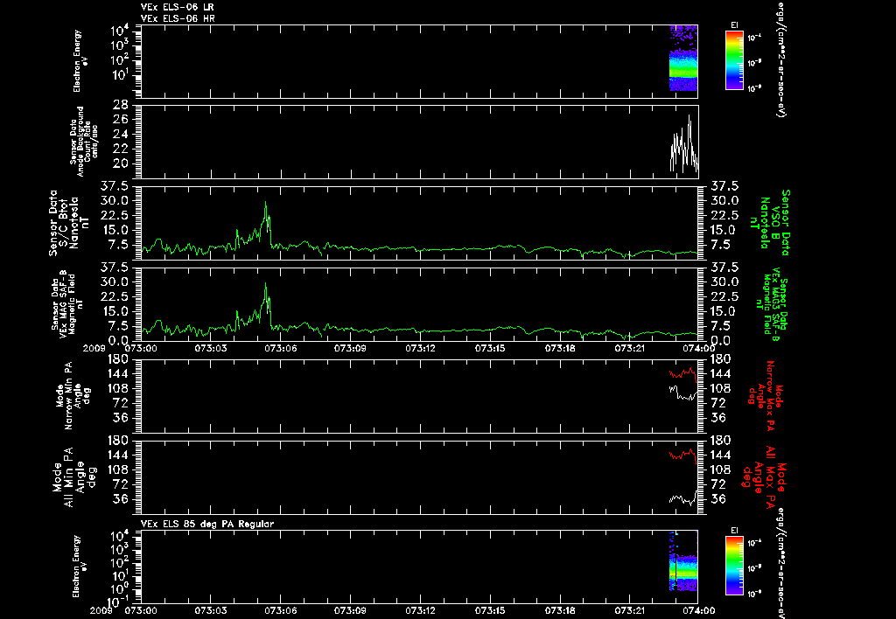Image resolution: width=896 pixels, height=619 pixels.
Task: Click the bottom spectrogram's Electron Energy axis label
Action: 81,566
